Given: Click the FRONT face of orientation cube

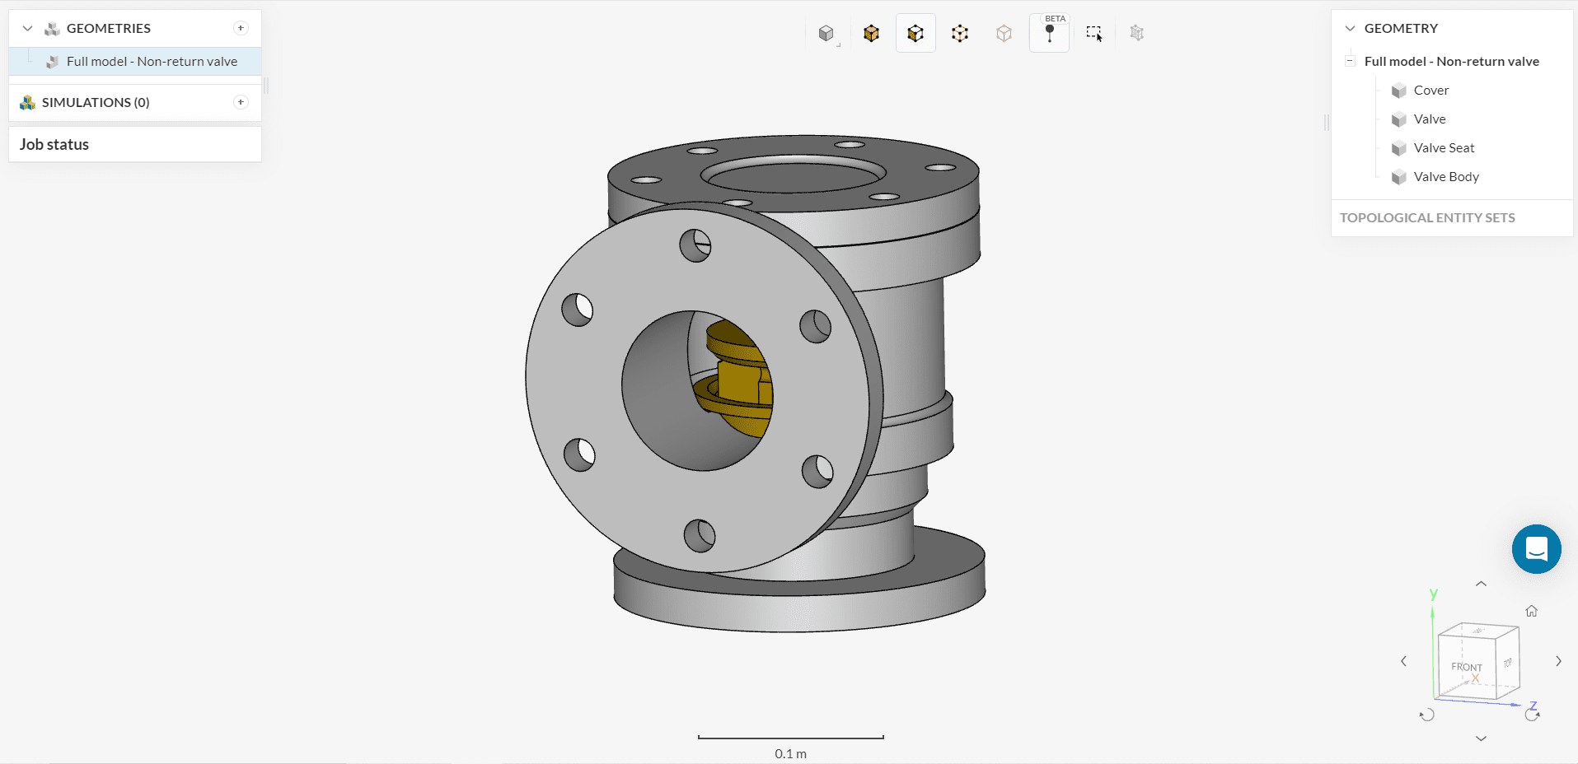Looking at the screenshot, I should 1466,667.
